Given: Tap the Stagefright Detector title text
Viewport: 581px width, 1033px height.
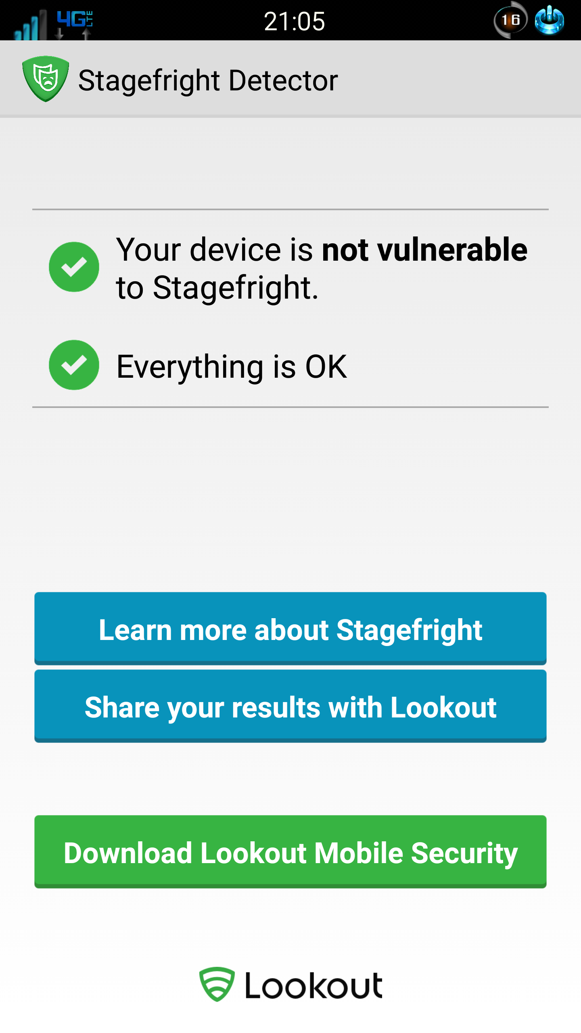Looking at the screenshot, I should pyautogui.click(x=208, y=80).
